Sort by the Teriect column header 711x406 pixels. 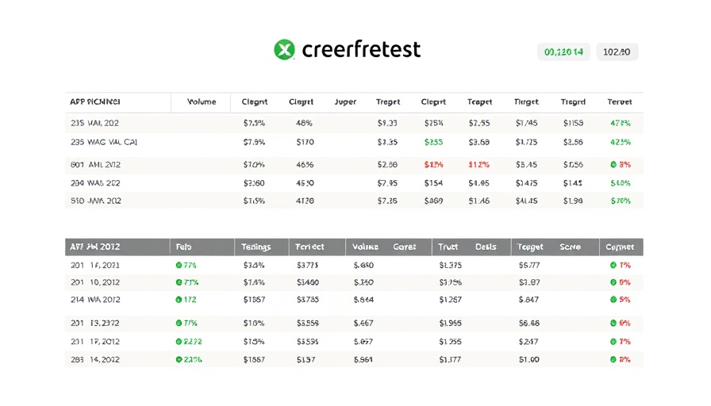tap(309, 247)
